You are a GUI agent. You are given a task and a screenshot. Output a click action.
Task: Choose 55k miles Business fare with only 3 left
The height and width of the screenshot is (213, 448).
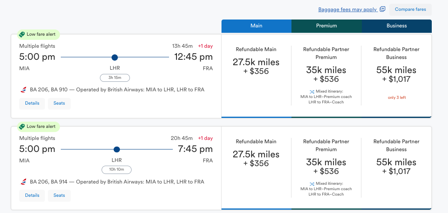point(396,75)
